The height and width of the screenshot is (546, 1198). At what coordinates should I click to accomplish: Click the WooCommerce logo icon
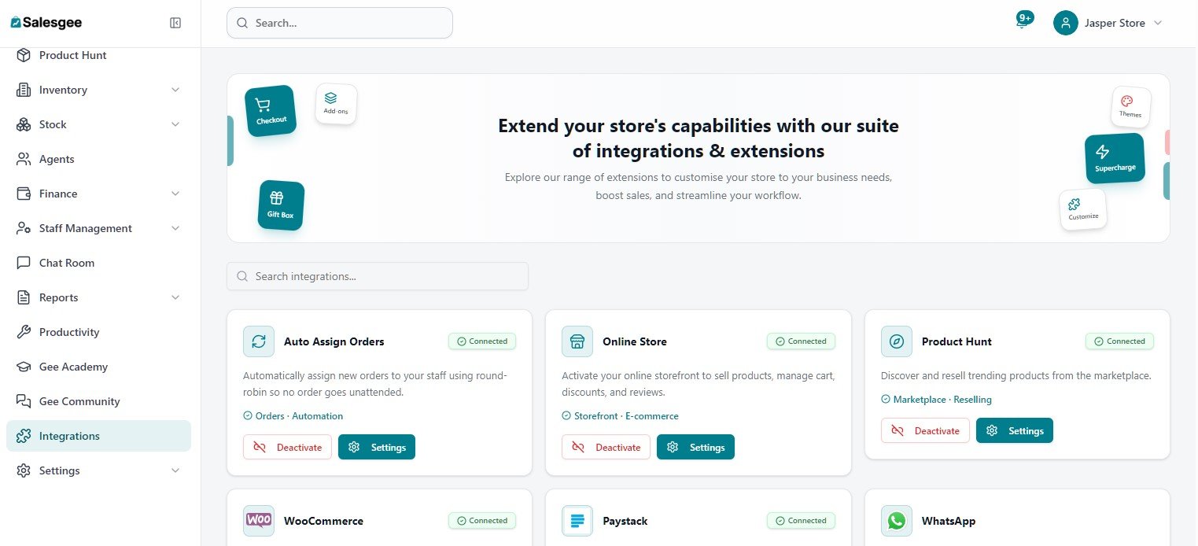[259, 520]
